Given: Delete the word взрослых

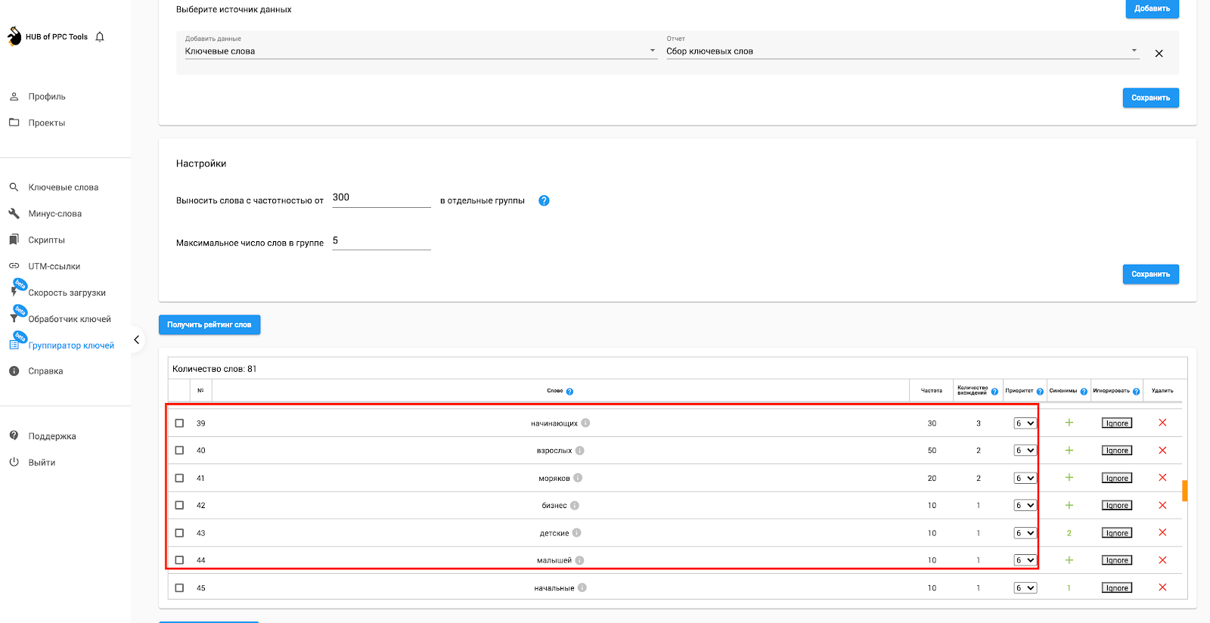Looking at the screenshot, I should [1162, 451].
